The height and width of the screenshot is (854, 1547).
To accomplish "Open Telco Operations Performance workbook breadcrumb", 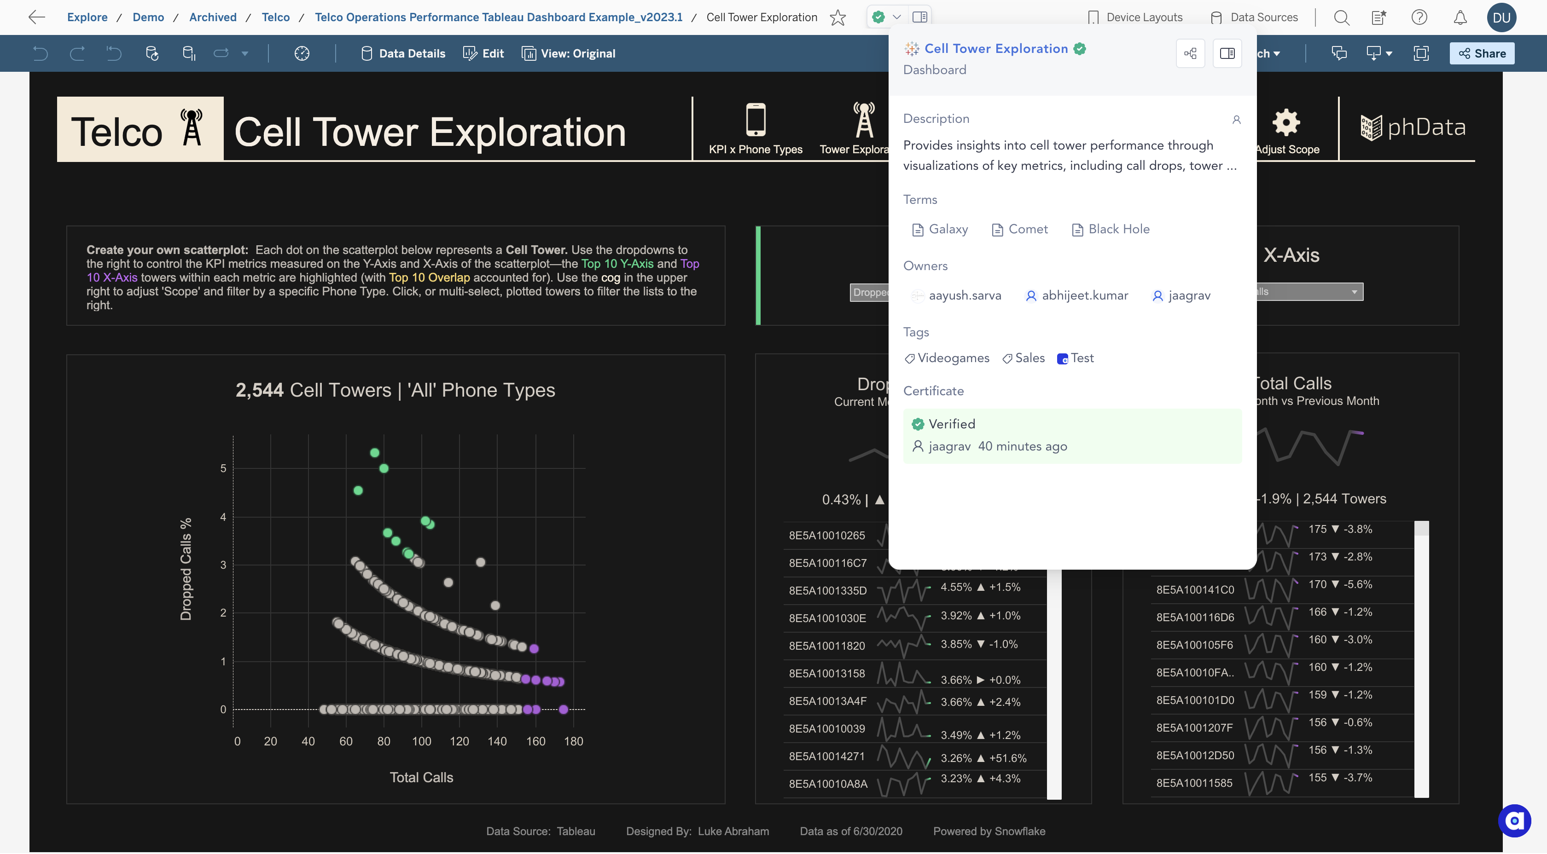I will coord(498,17).
